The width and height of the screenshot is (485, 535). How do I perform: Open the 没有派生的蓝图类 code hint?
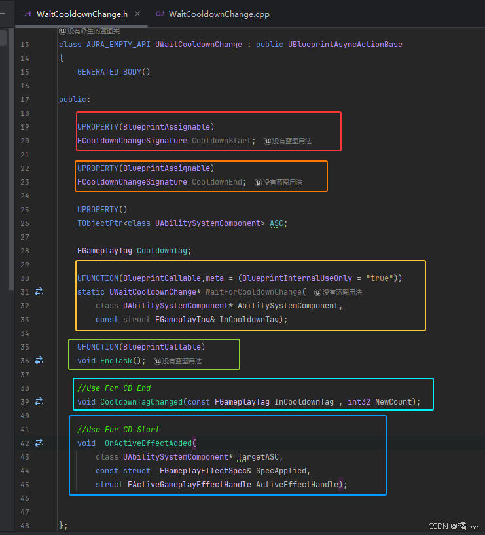pyautogui.click(x=94, y=31)
